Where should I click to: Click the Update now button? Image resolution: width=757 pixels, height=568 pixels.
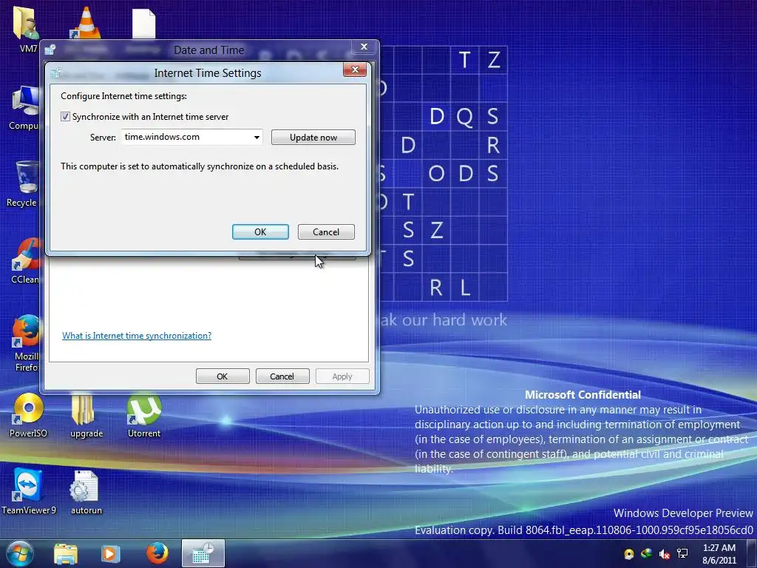[x=313, y=137]
